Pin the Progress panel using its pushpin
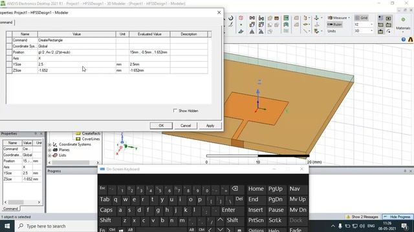The width and height of the screenshot is (414, 232). coord(405,171)
